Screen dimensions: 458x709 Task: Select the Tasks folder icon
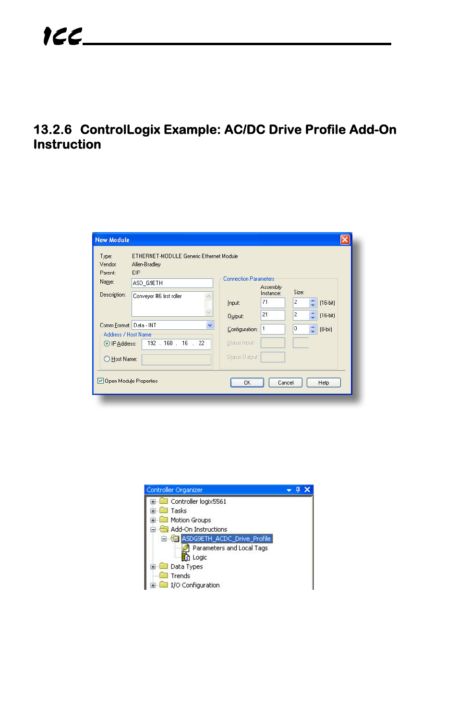point(164,510)
